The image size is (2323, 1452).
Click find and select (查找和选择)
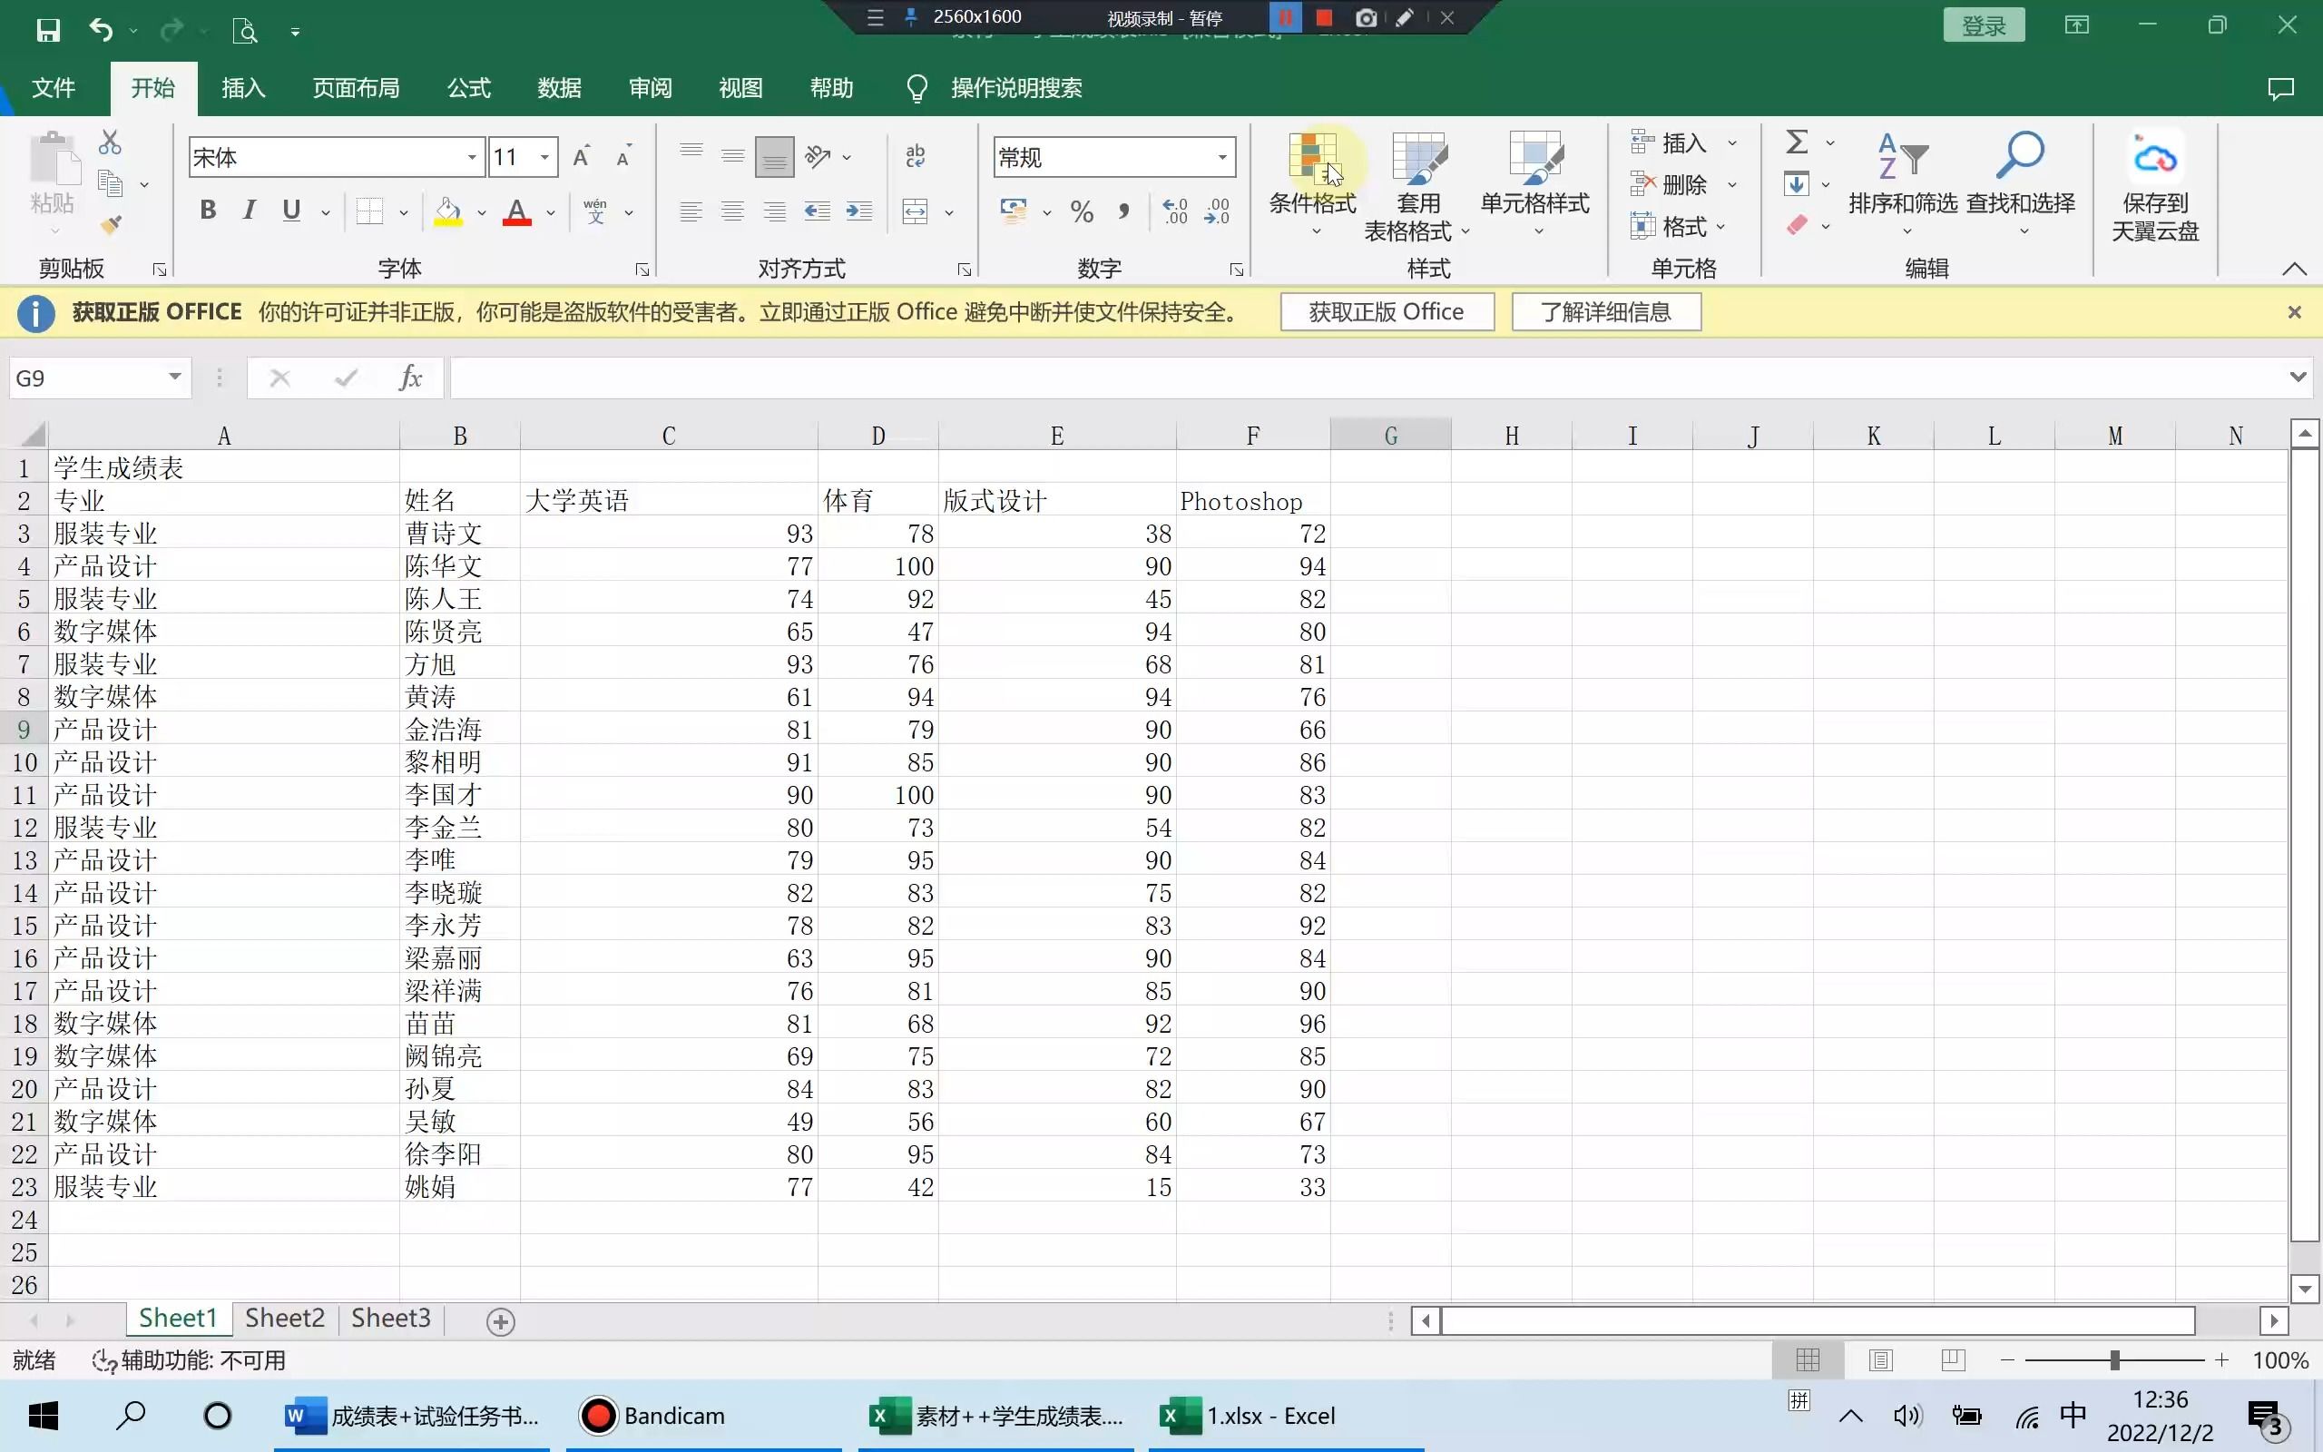pyautogui.click(x=2019, y=182)
